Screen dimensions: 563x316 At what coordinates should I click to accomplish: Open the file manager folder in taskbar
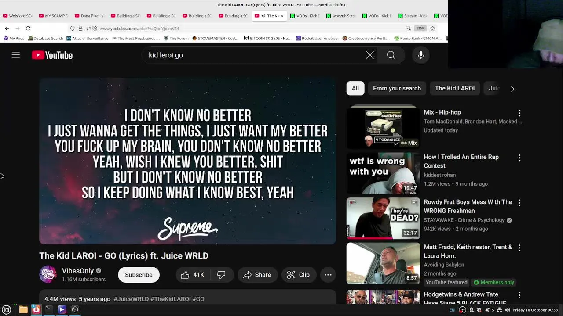tap(23, 309)
